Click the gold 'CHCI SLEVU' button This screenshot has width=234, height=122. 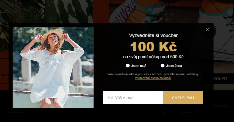tap(183, 97)
